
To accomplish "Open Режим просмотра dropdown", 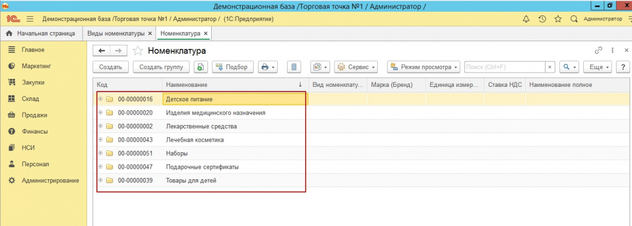I will pyautogui.click(x=424, y=67).
